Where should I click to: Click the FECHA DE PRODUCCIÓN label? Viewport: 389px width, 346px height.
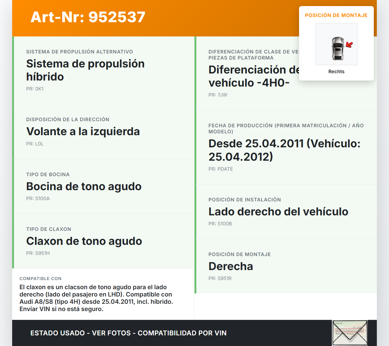click(286, 128)
